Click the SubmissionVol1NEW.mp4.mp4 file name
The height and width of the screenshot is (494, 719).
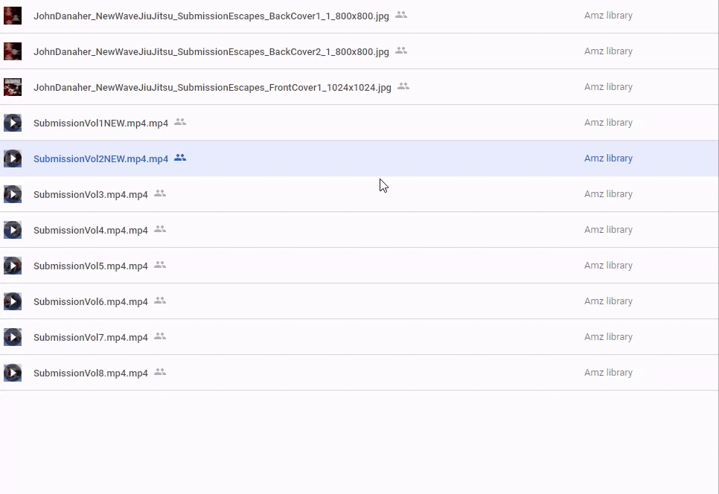(100, 123)
